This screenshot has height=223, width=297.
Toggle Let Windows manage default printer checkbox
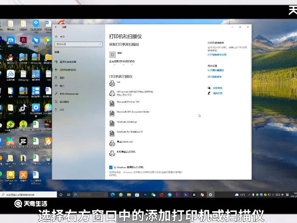(111, 167)
